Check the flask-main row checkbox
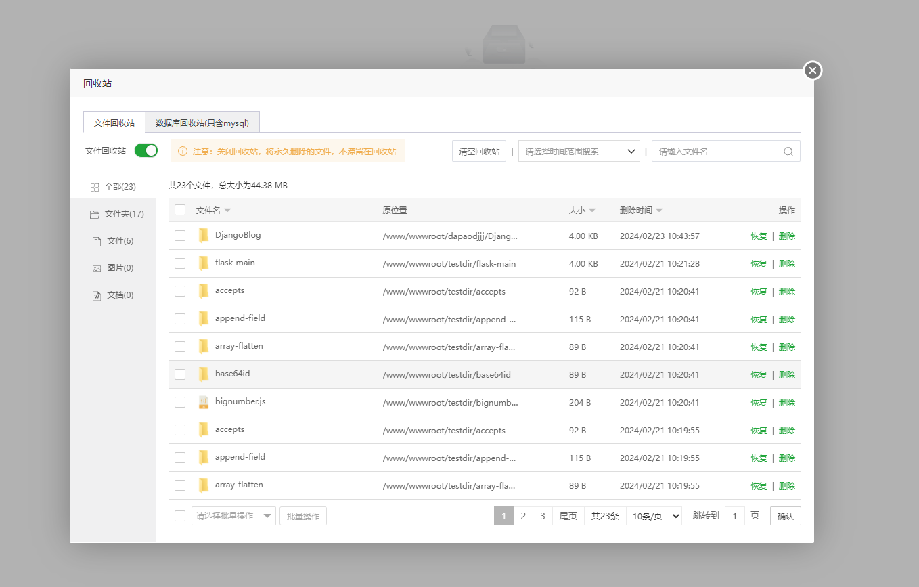919x587 pixels. click(x=180, y=263)
